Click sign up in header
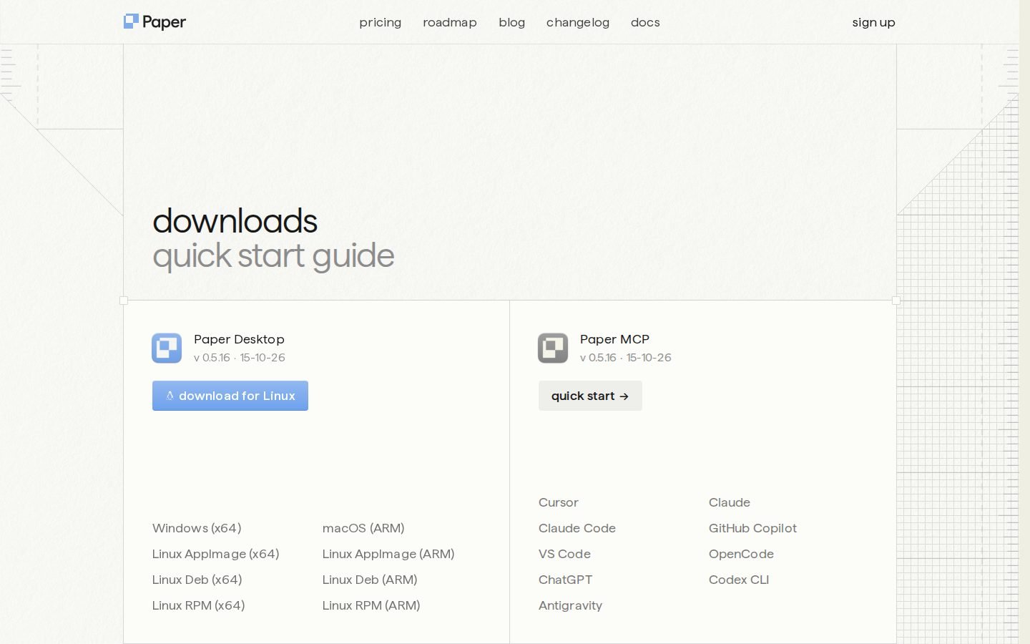The height and width of the screenshot is (644, 1030). coord(873,22)
